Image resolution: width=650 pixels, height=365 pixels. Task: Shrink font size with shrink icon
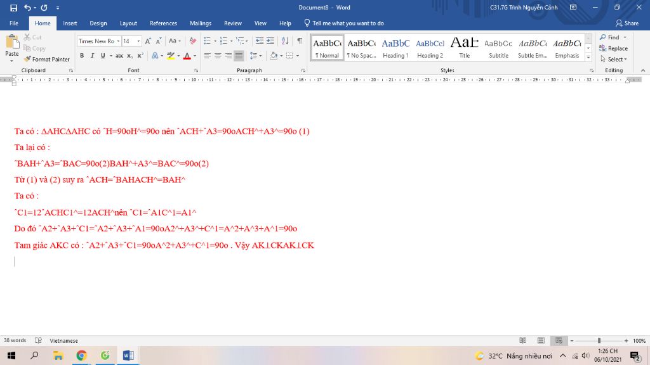click(159, 41)
